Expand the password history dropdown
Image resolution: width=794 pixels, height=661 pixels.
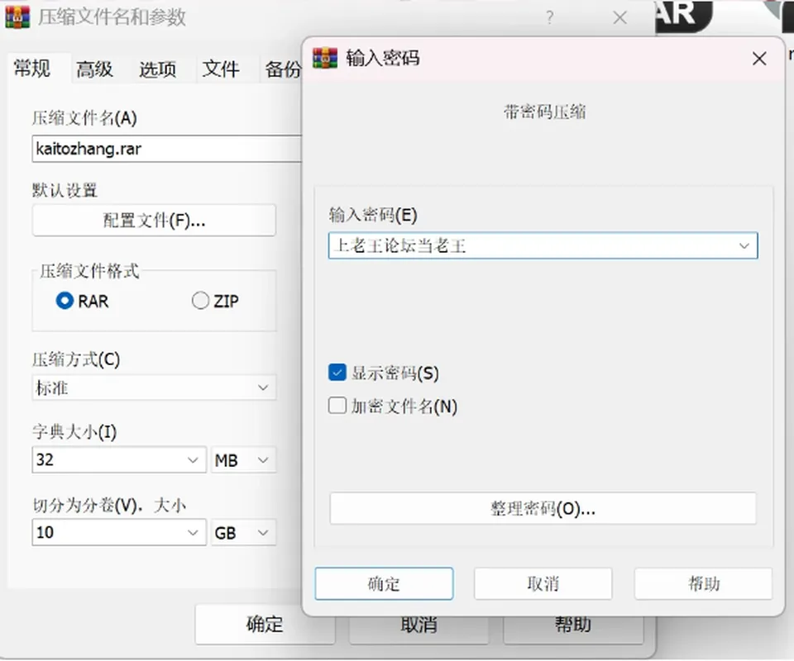coord(744,246)
